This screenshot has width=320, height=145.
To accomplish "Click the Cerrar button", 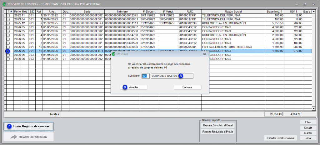I will point(308,138).
